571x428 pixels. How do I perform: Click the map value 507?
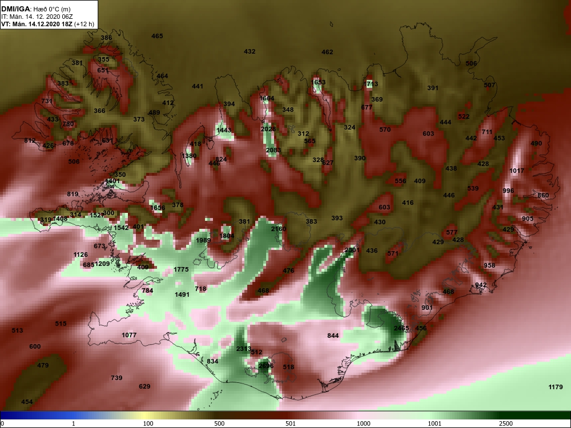[x=489, y=85]
